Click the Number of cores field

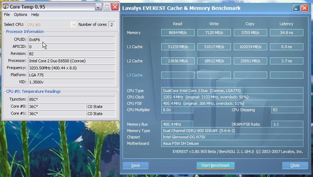pyautogui.click(x=112, y=25)
